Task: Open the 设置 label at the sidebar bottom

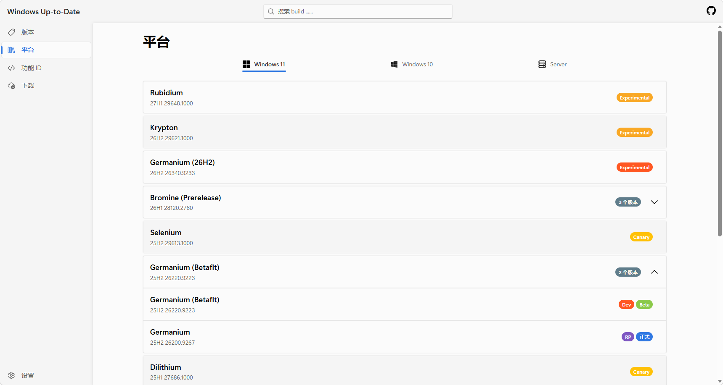Action: point(28,375)
